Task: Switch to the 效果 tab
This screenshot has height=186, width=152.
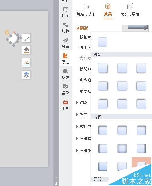Action: [108, 10]
